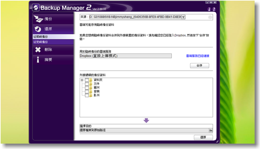Select the 音樂 folder icon
Screen dimensions: 260x149
pyautogui.click(x=91, y=91)
